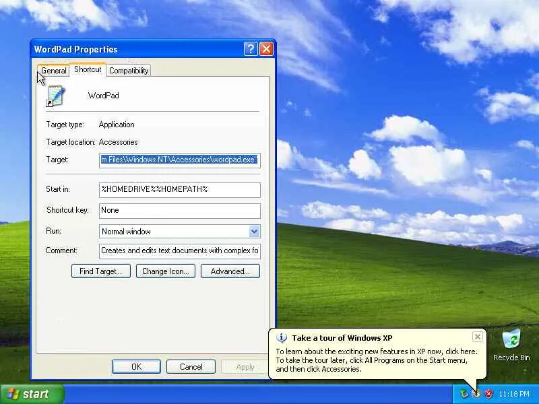This screenshot has width=539, height=404.
Task: Click the WordPad shortcut icon
Action: [55, 96]
